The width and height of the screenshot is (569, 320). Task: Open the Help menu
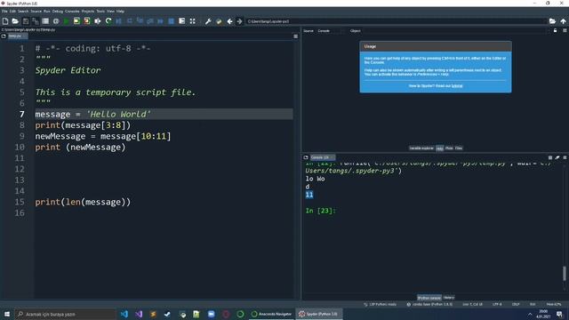point(120,12)
